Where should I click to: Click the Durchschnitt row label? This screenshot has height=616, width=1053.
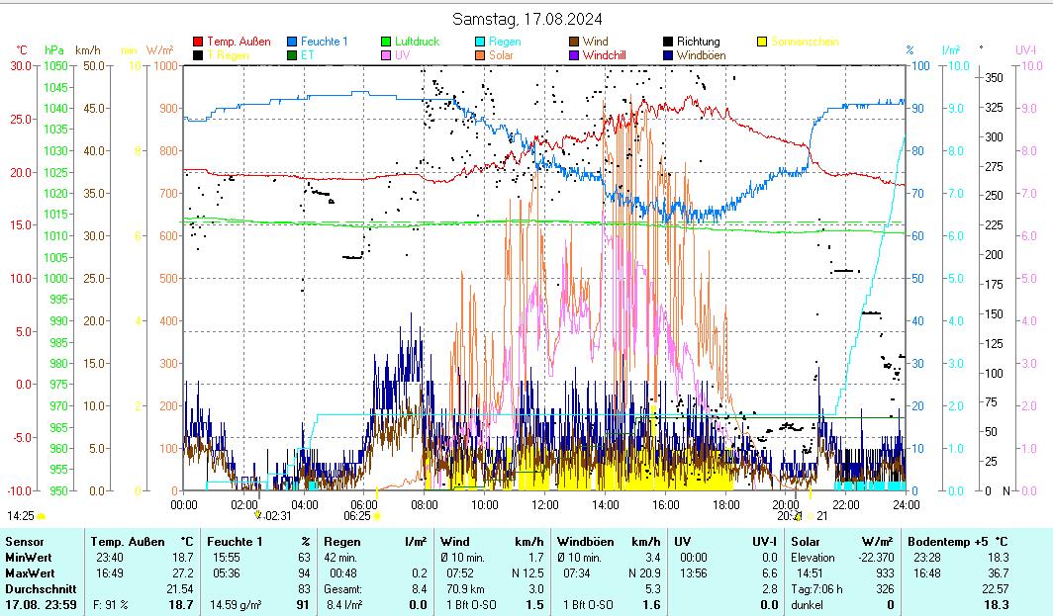click(36, 589)
